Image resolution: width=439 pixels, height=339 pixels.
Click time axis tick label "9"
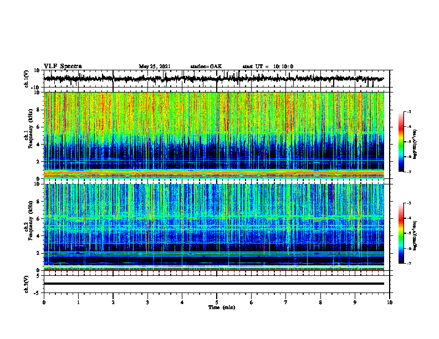coord(355,302)
